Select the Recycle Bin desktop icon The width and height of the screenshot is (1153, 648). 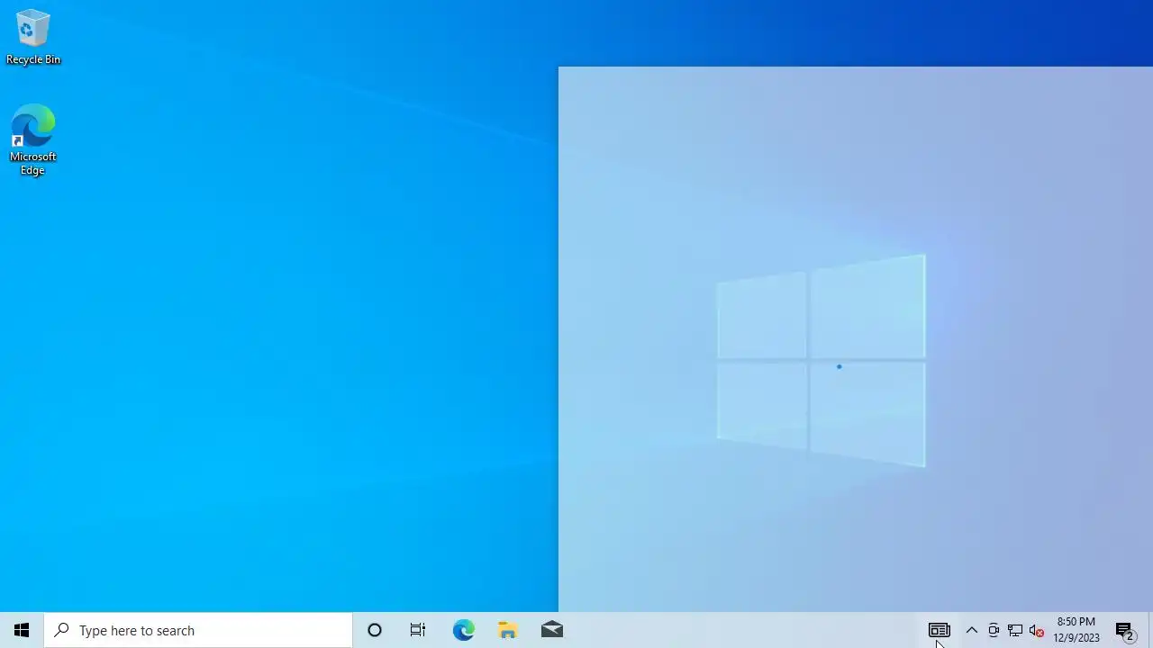tap(33, 37)
